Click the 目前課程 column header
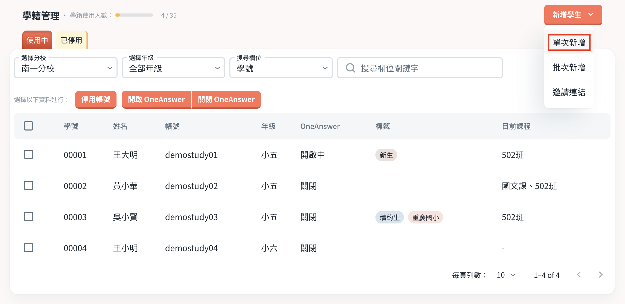Image resolution: width=625 pixels, height=304 pixels. 516,126
